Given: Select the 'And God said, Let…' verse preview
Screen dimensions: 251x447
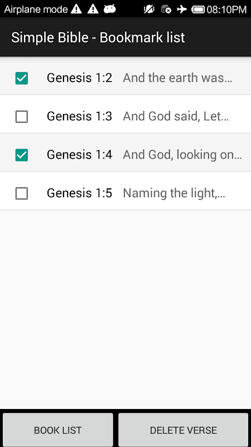Looking at the screenshot, I should click(176, 116).
